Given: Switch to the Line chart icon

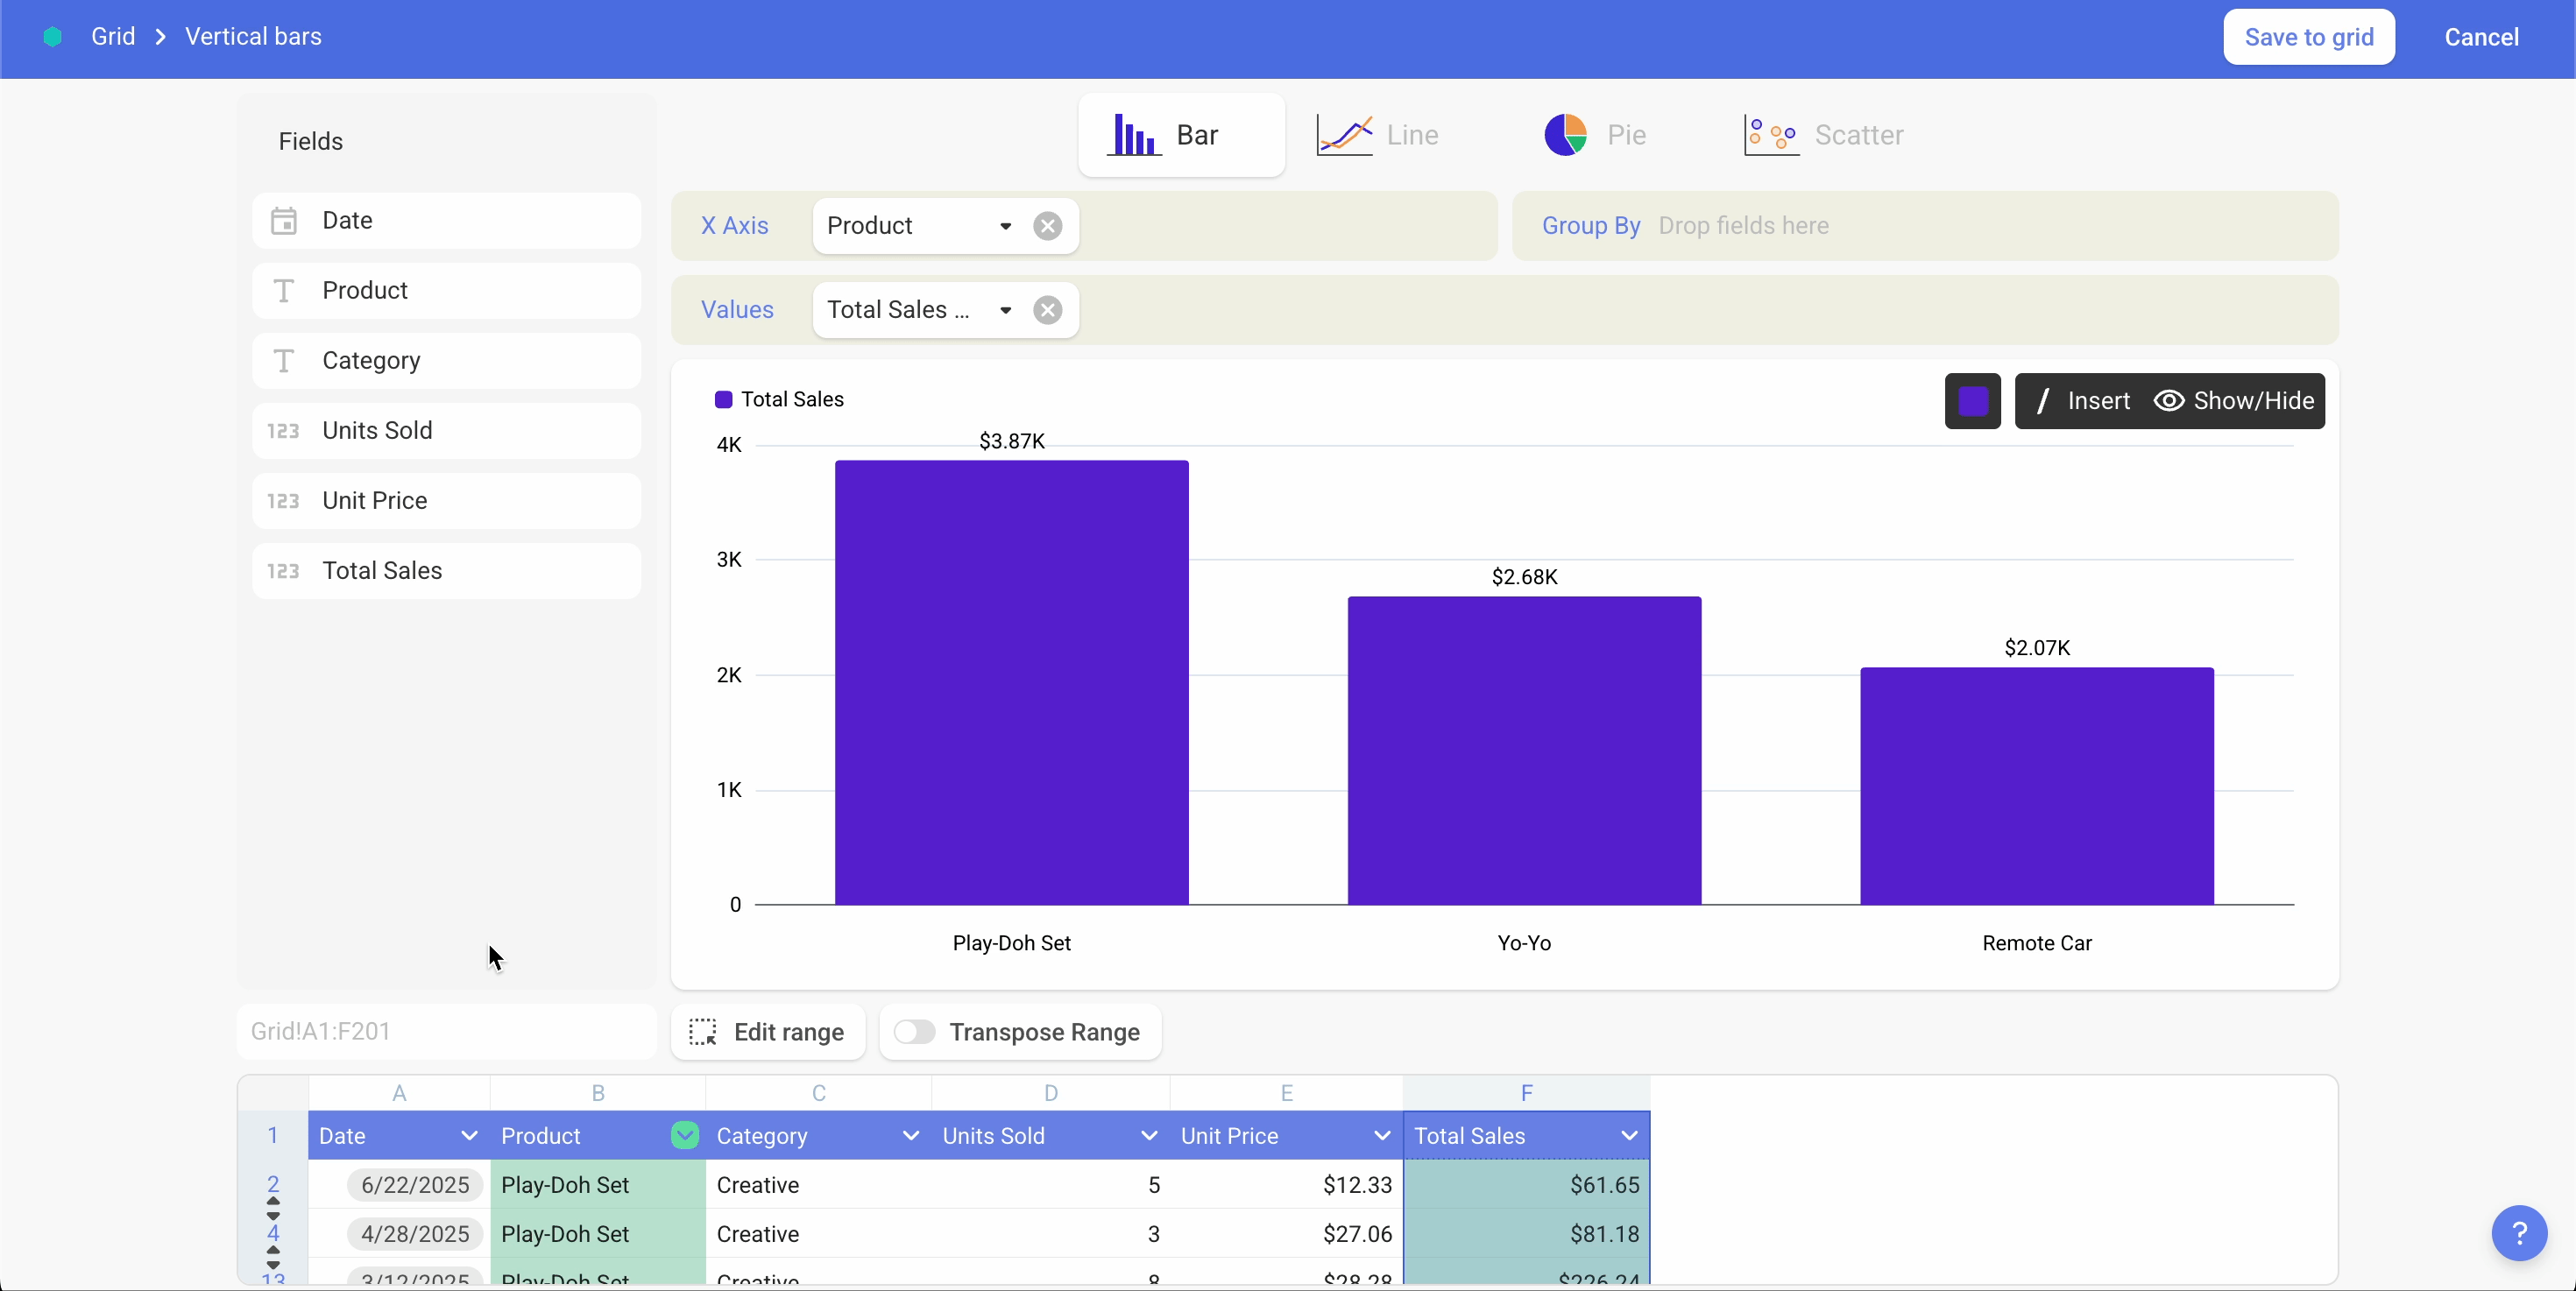Looking at the screenshot, I should pos(1345,135).
